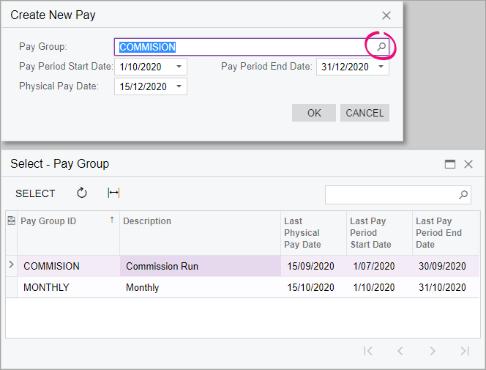Maximize the Select - Pay Group panel
Image resolution: width=486 pixels, height=370 pixels.
pos(450,164)
